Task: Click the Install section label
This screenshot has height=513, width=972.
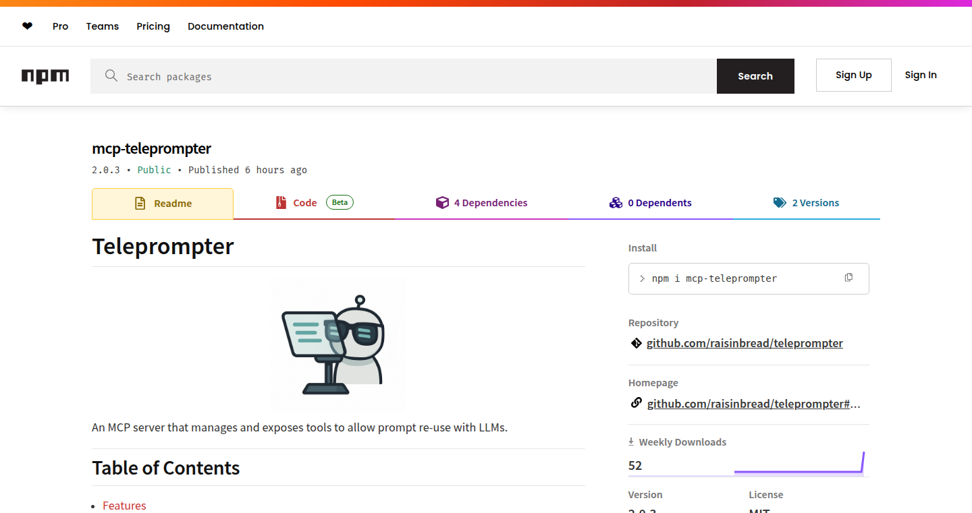Action: (x=643, y=248)
